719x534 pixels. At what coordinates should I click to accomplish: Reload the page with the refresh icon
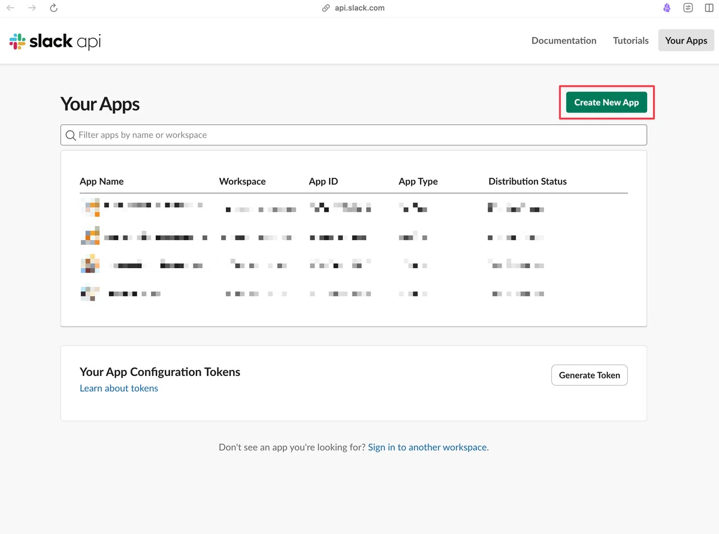(53, 8)
